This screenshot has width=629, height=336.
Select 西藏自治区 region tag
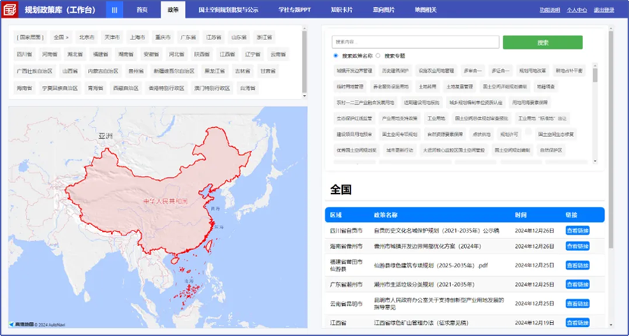pos(126,88)
